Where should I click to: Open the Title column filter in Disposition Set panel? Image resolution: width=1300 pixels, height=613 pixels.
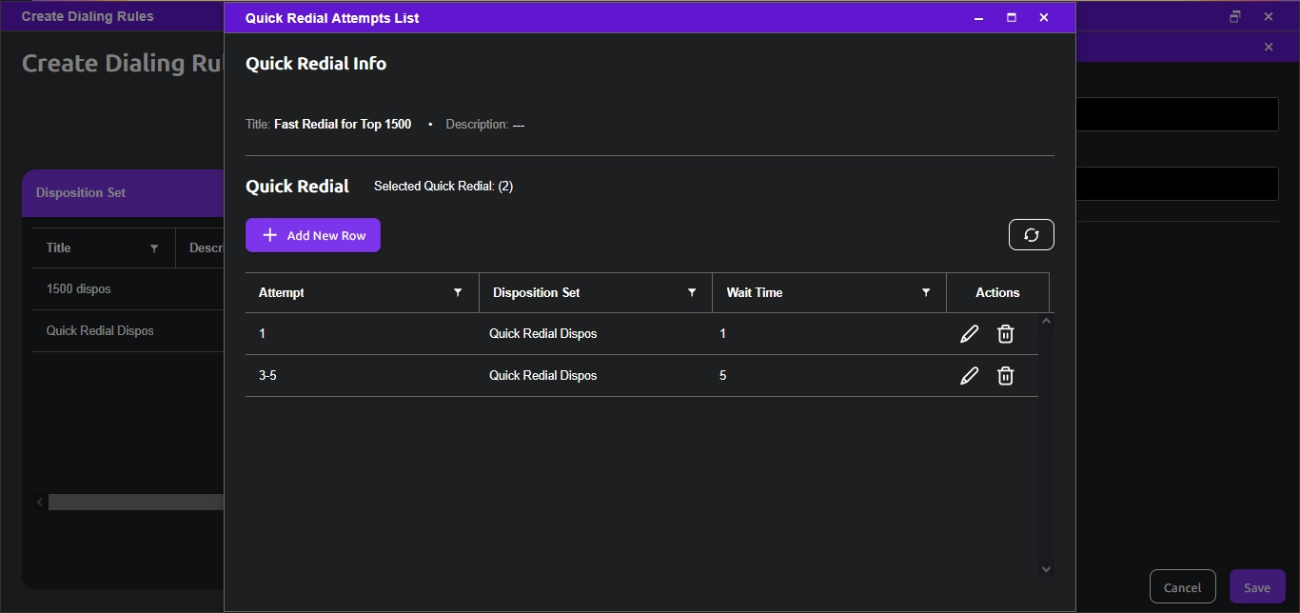pyautogui.click(x=154, y=248)
